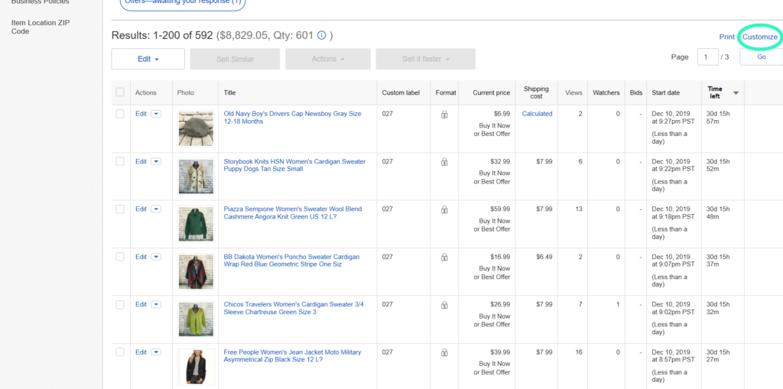Click the gray newsboy cap photo thumbnail
This screenshot has width=783, height=389.
point(196,129)
